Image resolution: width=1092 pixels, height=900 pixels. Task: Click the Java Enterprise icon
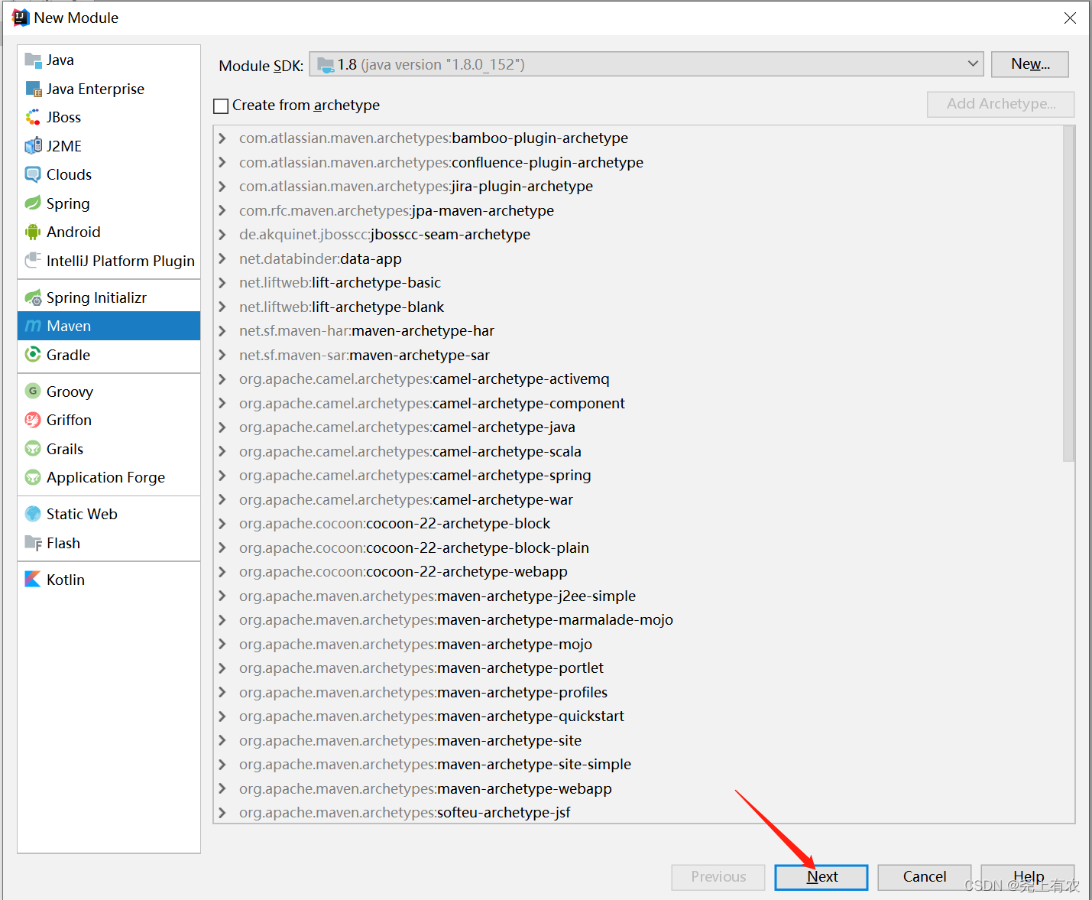click(33, 89)
